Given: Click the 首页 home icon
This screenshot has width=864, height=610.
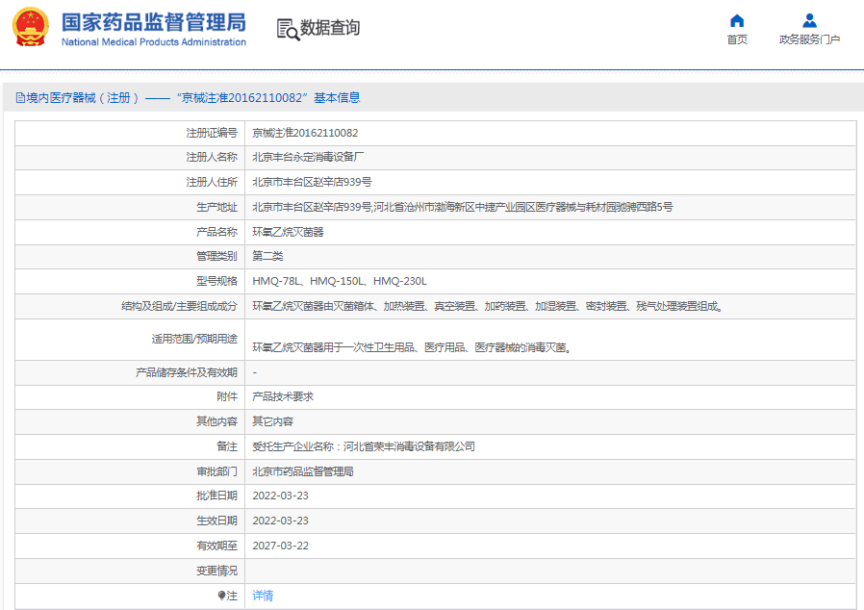Looking at the screenshot, I should (737, 21).
